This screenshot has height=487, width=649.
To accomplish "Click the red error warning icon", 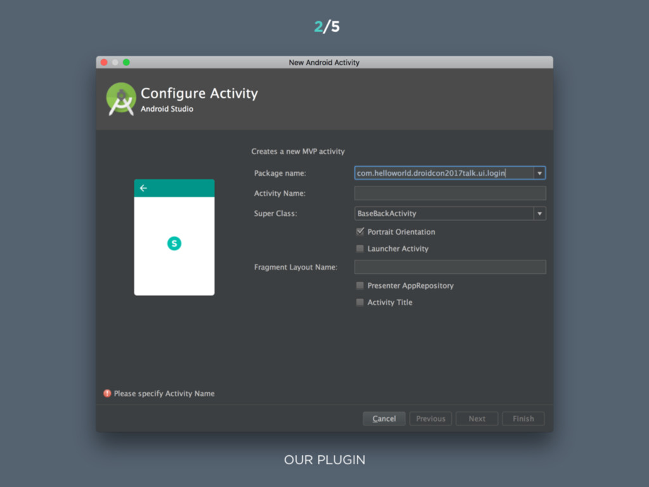I will pos(107,393).
